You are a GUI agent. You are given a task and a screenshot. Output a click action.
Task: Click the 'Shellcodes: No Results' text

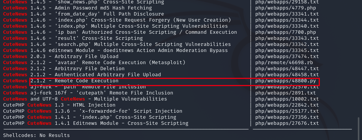coord(36,135)
